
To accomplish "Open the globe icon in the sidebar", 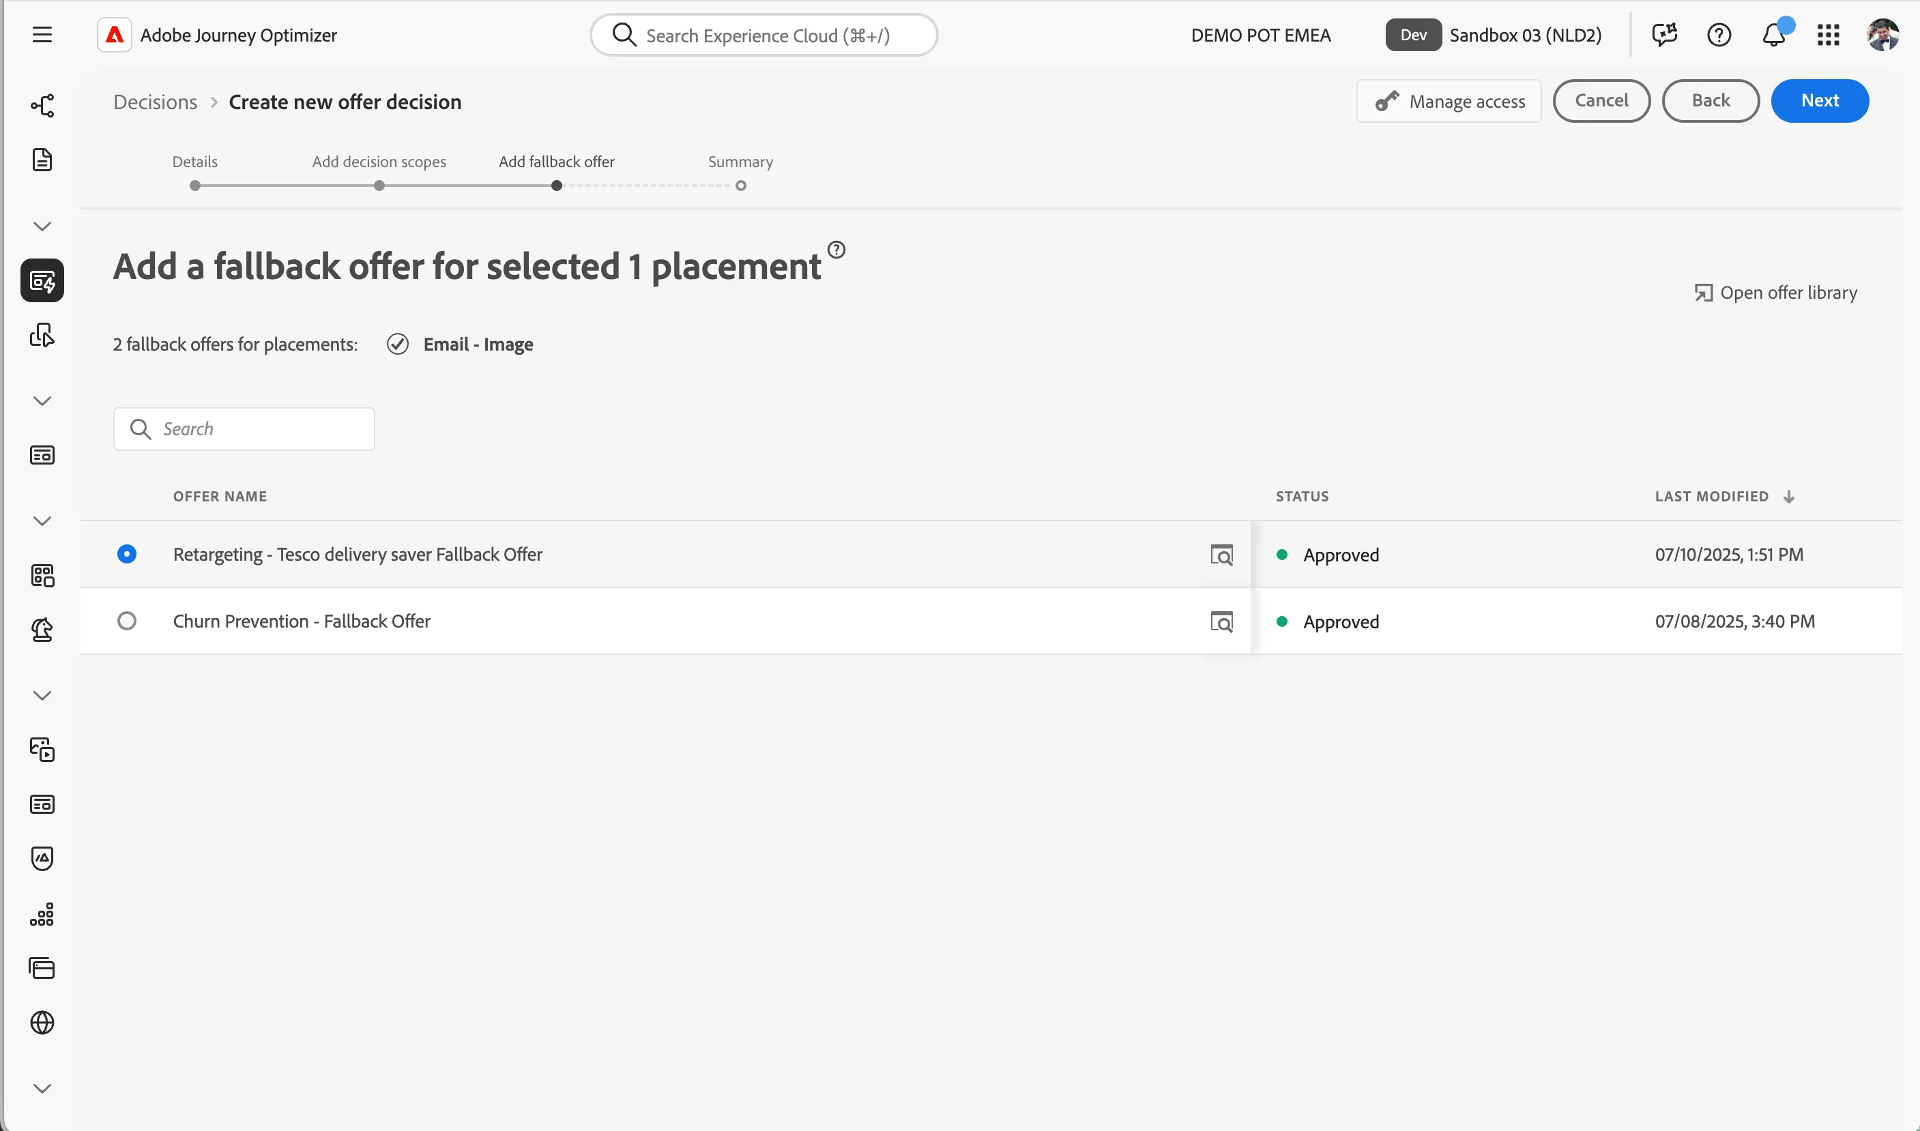I will (x=42, y=1023).
